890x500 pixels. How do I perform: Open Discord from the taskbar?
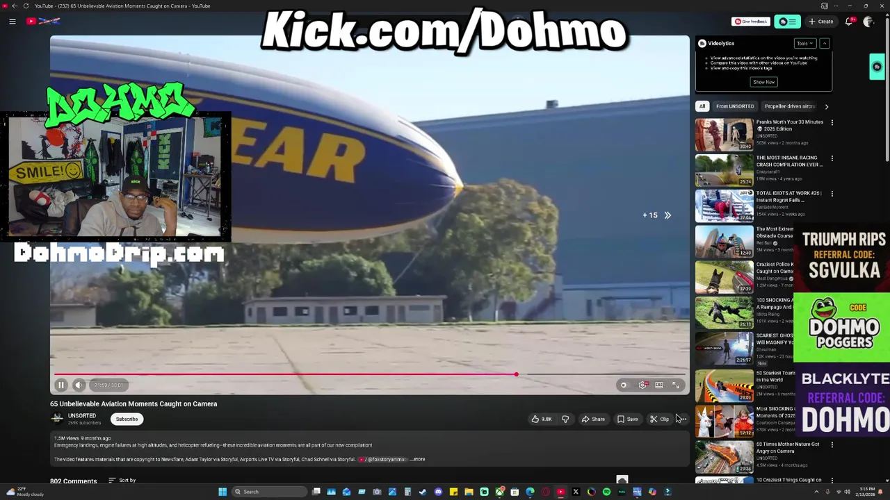(x=439, y=492)
